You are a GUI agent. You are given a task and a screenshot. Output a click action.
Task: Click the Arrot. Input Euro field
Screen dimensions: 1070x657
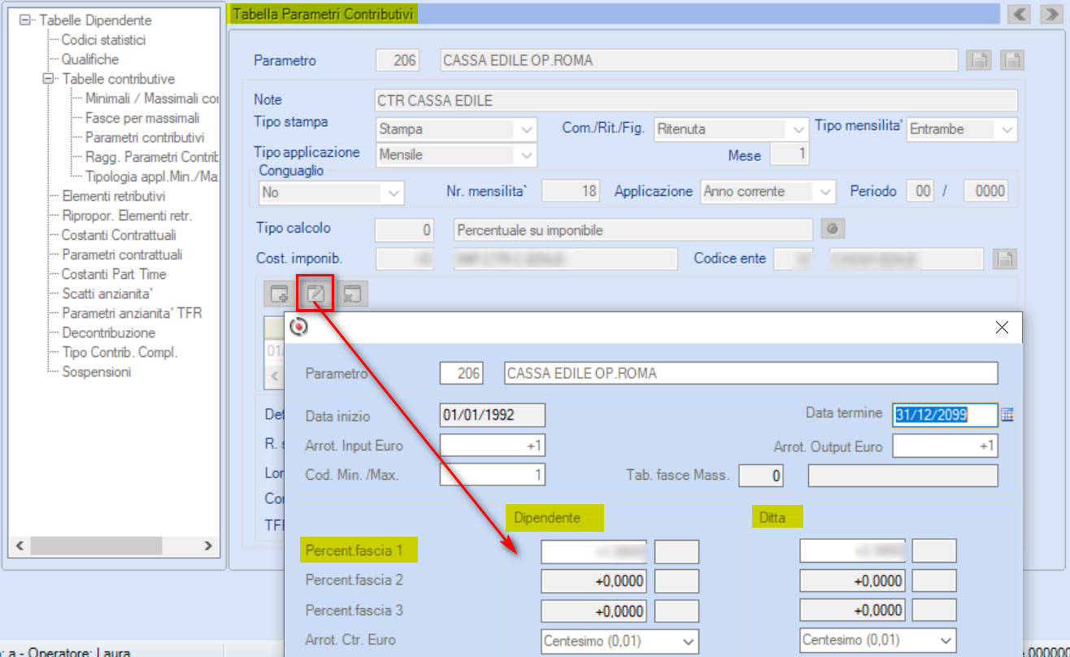pos(493,446)
